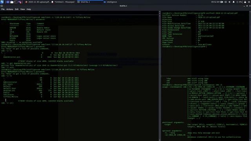Click desktop.ini in Users listing
Image resolution: width=251 pixels, height=141 pixels.
[9, 90]
